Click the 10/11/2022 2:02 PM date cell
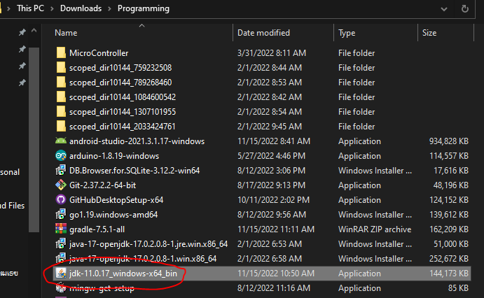The height and width of the screenshot is (298, 484). 273,200
